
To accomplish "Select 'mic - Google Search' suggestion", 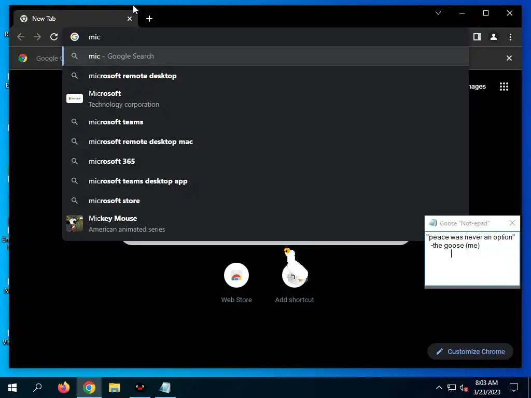I will click(266, 56).
